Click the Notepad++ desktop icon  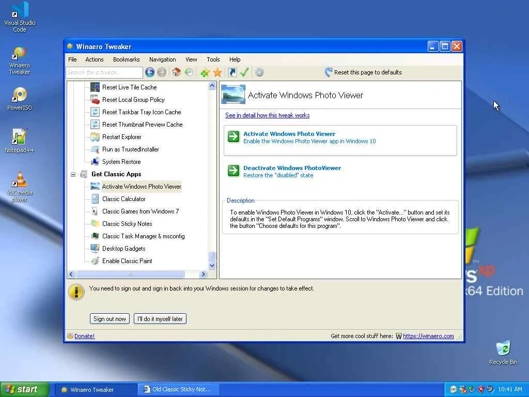[20, 141]
